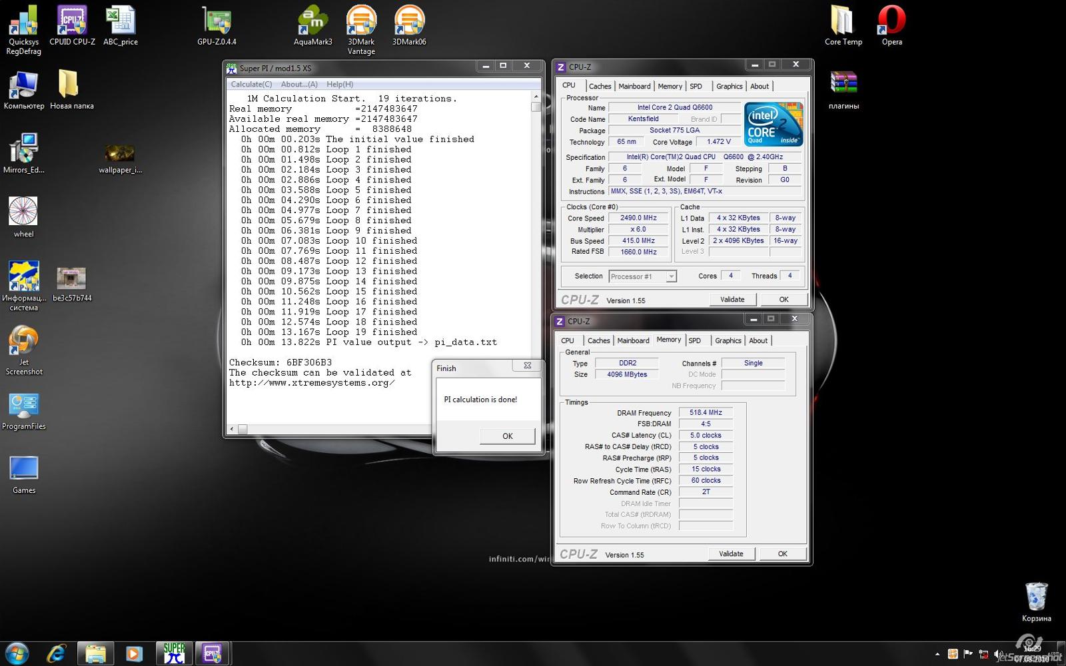Image resolution: width=1066 pixels, height=666 pixels.
Task: Click DRAM Frequency value 518.4 MHz
Action: [x=706, y=413]
